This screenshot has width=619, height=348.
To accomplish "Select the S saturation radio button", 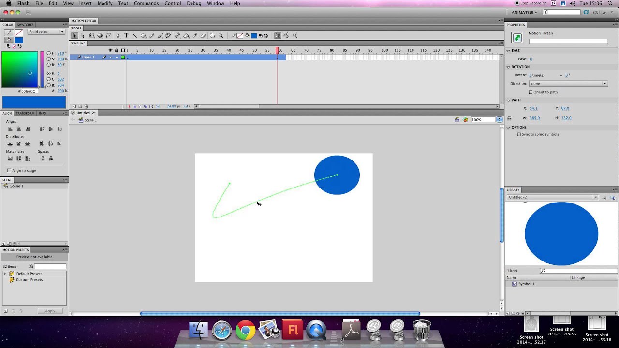I will (x=48, y=59).
